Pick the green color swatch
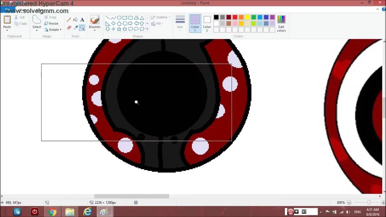 [x=254, y=17]
